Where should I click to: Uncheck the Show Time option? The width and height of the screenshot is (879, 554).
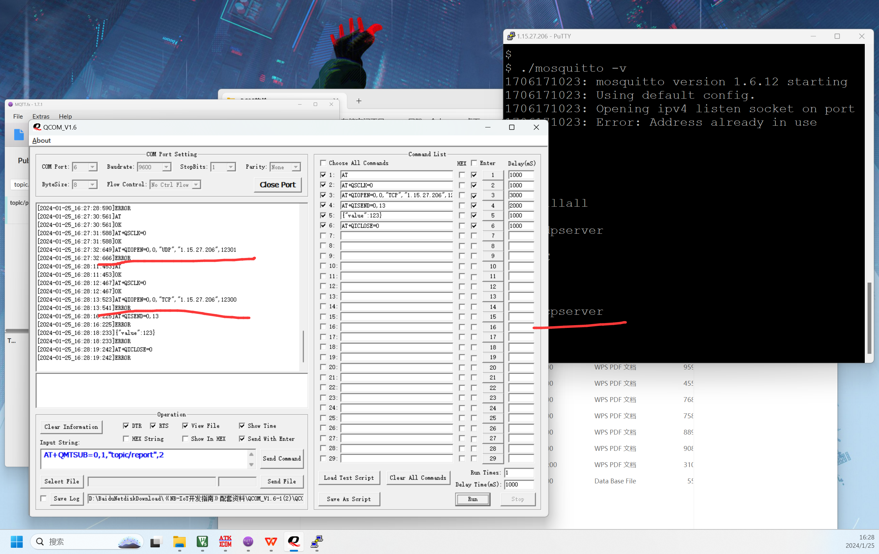pyautogui.click(x=242, y=426)
